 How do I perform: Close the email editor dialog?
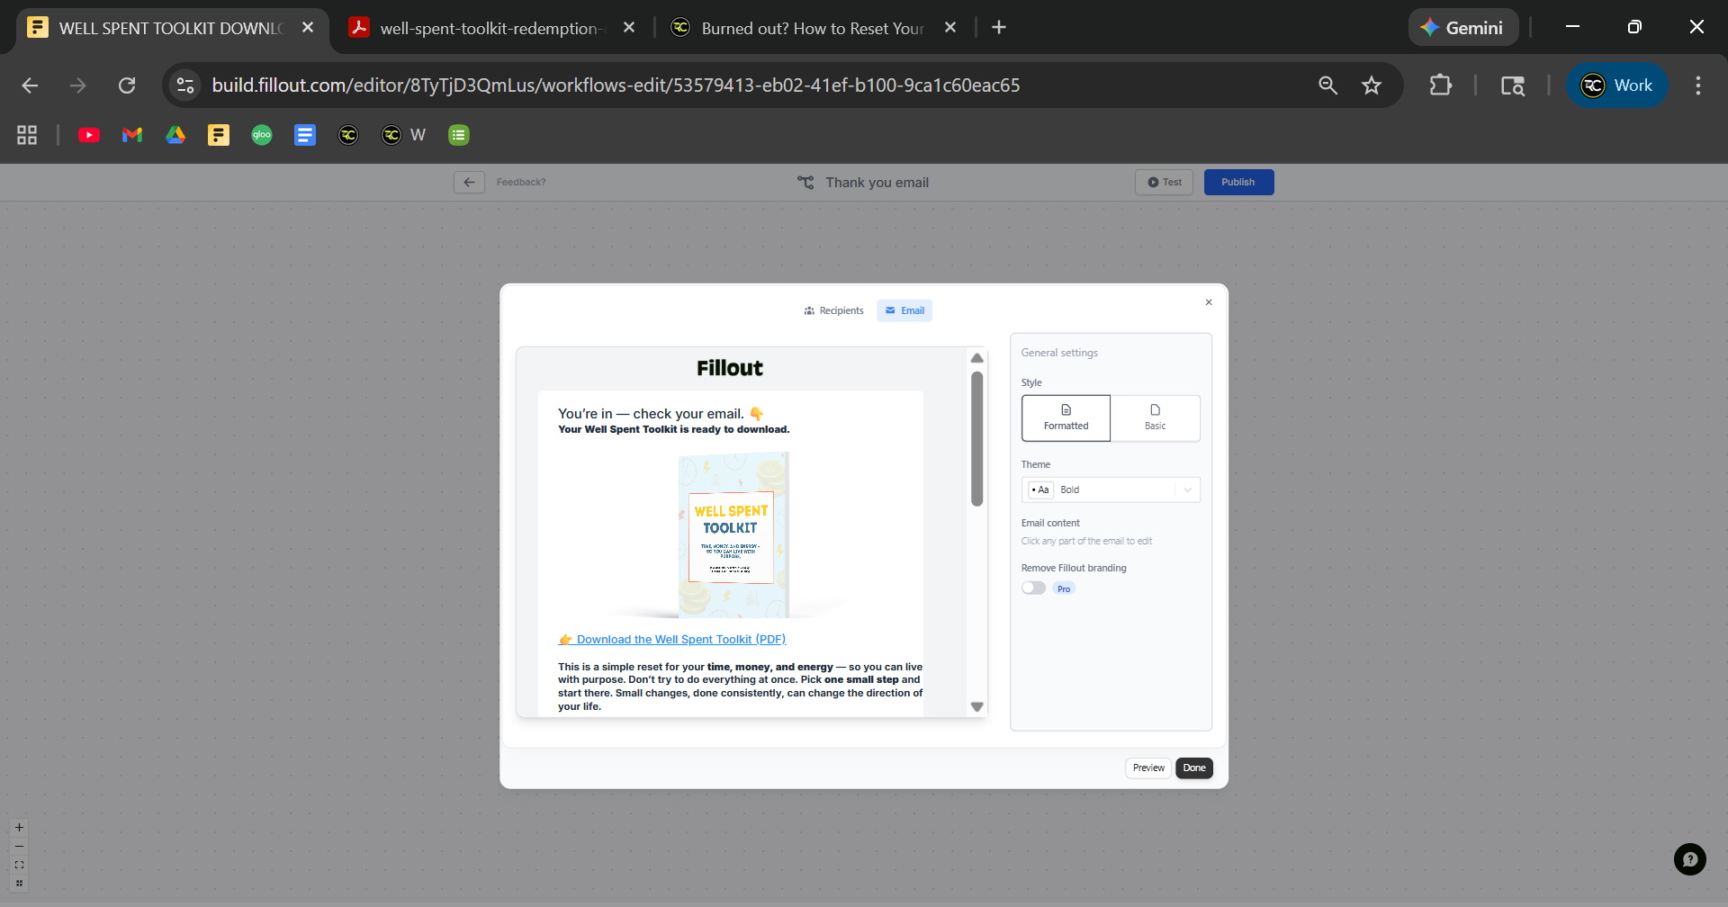1209,302
